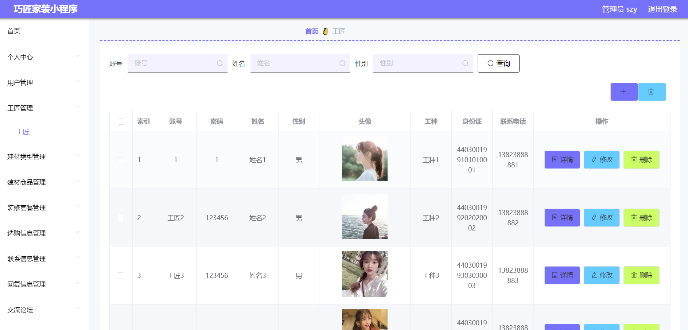Image resolution: width=688 pixels, height=330 pixels.
Task: Click the plus icon to add craftsman
Action: [624, 92]
